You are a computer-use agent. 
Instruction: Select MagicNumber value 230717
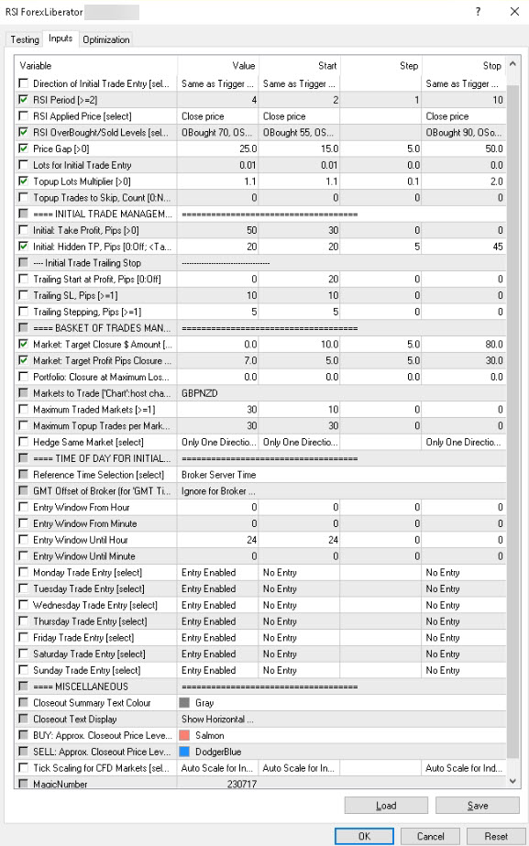[218, 784]
